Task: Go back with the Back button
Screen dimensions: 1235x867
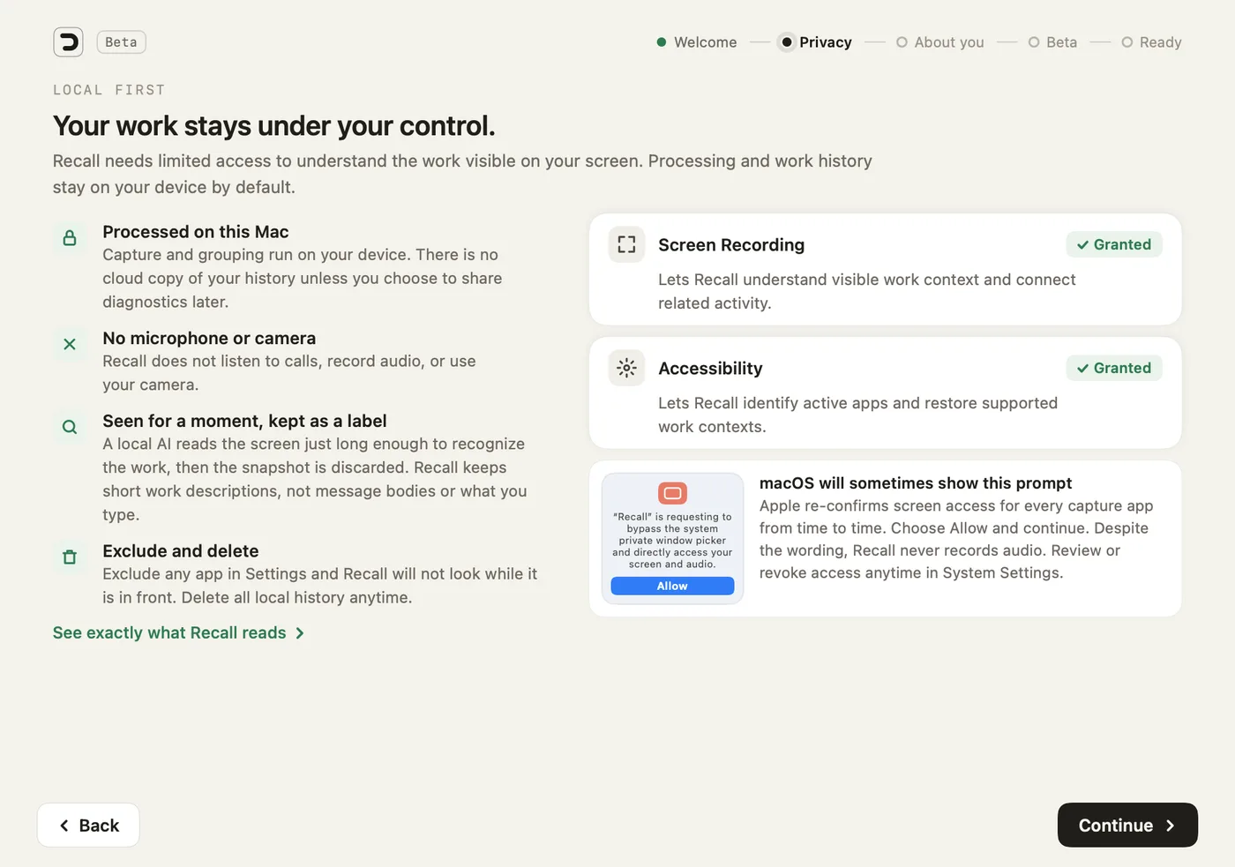Action: (88, 826)
